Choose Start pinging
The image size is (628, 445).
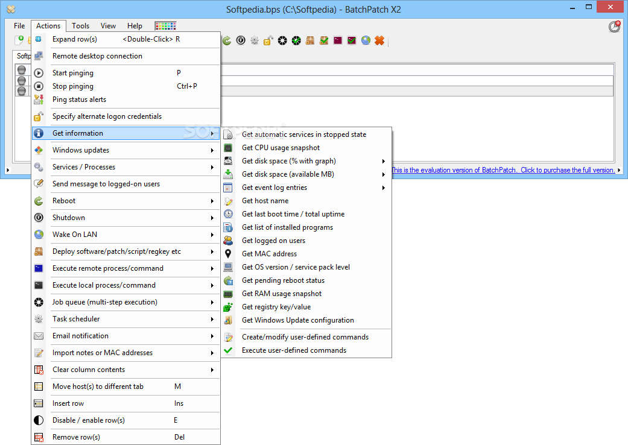pos(125,73)
